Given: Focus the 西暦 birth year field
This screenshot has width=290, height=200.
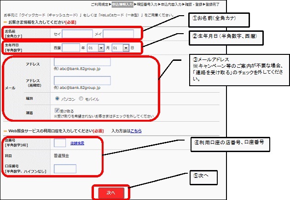Looking at the screenshot, I should click(71, 48).
